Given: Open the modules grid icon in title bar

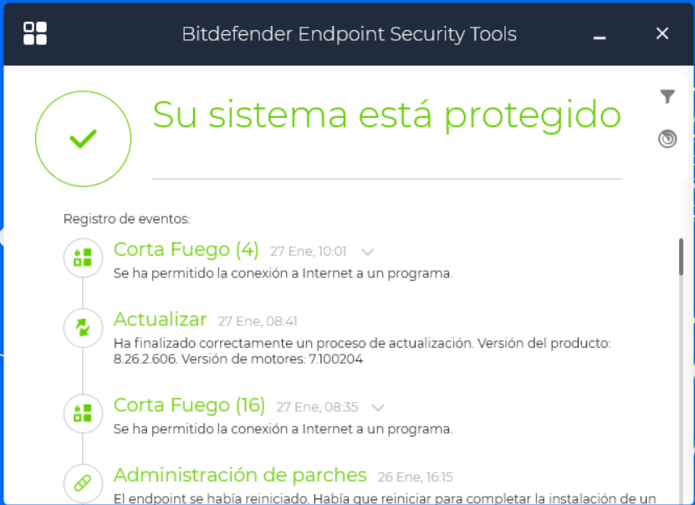Looking at the screenshot, I should pos(35,33).
